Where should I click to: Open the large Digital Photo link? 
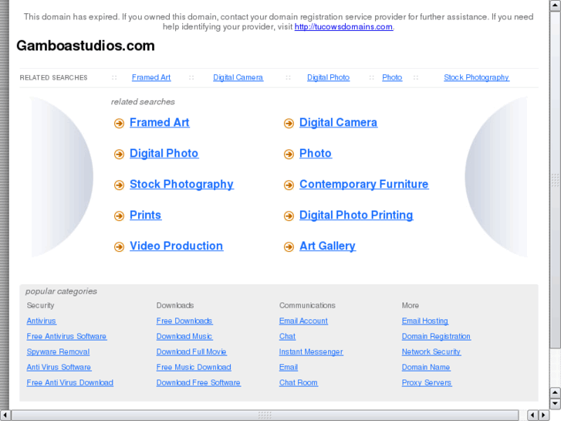click(x=164, y=154)
